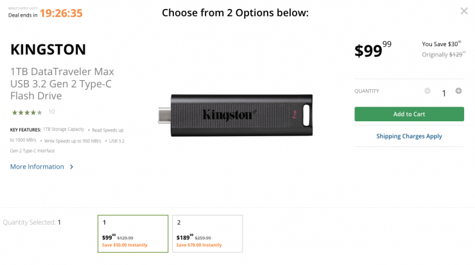Click the Key Features description text
Image resolution: width=475 pixels, height=265 pixels.
point(69,140)
